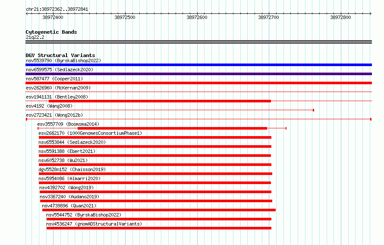Open nsv5544752 (ByrskaBishop2022) variant label
Screen dimensions: 384x245
(84, 215)
